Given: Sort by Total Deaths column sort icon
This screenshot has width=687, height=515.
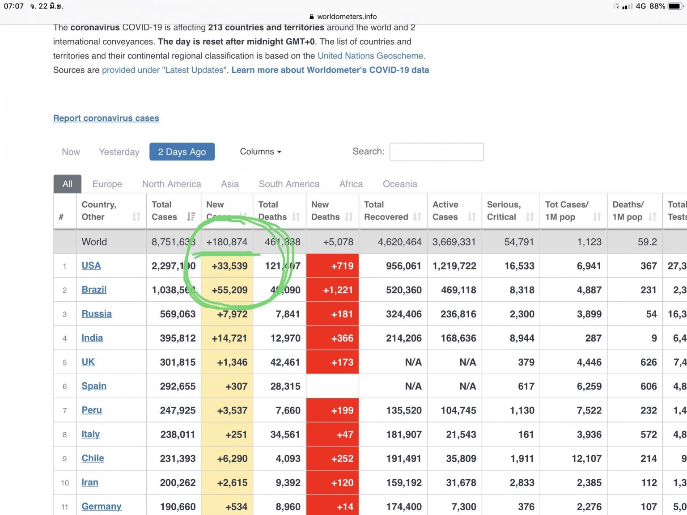Looking at the screenshot, I should pos(296,217).
